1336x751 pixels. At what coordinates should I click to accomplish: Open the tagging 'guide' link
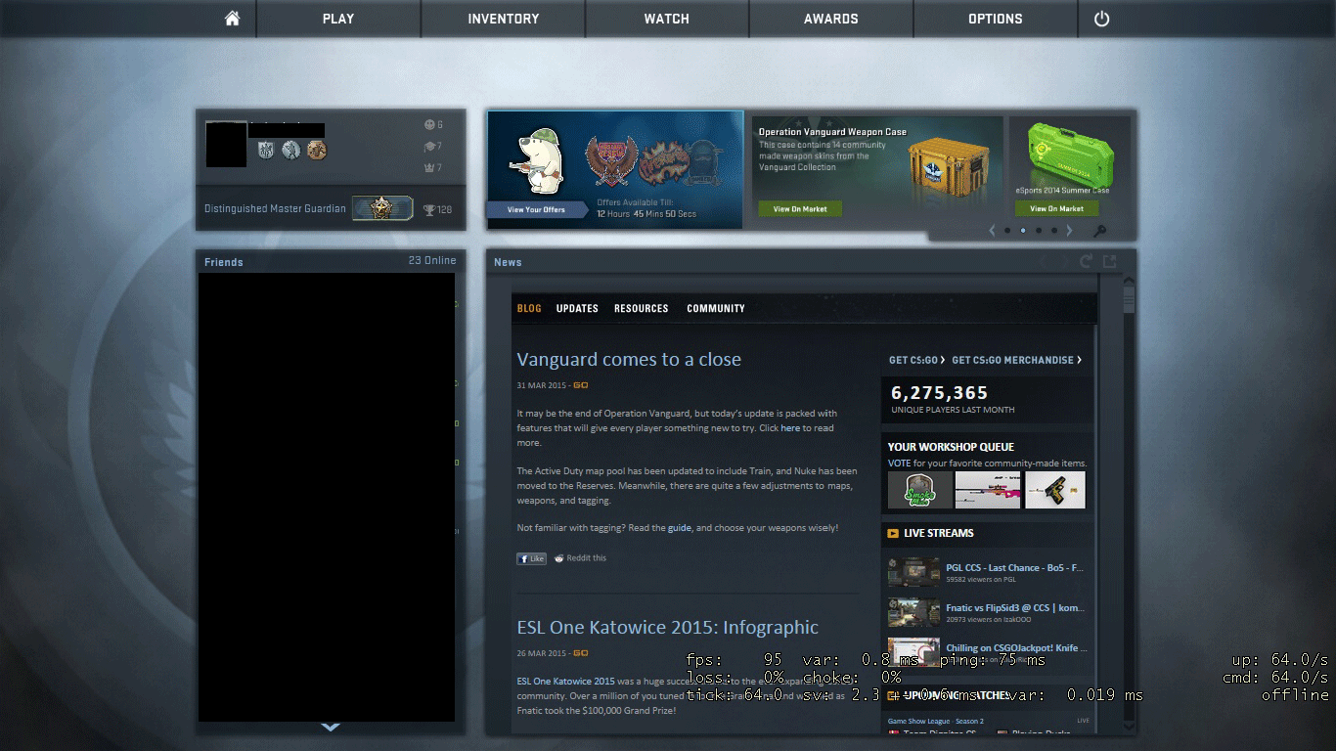pyautogui.click(x=680, y=528)
